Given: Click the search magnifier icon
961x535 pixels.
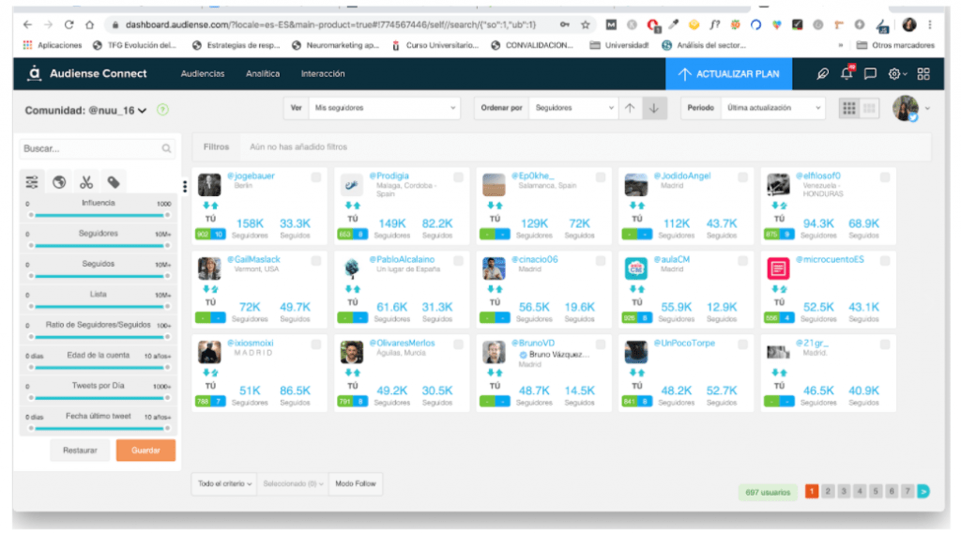Looking at the screenshot, I should (x=166, y=148).
